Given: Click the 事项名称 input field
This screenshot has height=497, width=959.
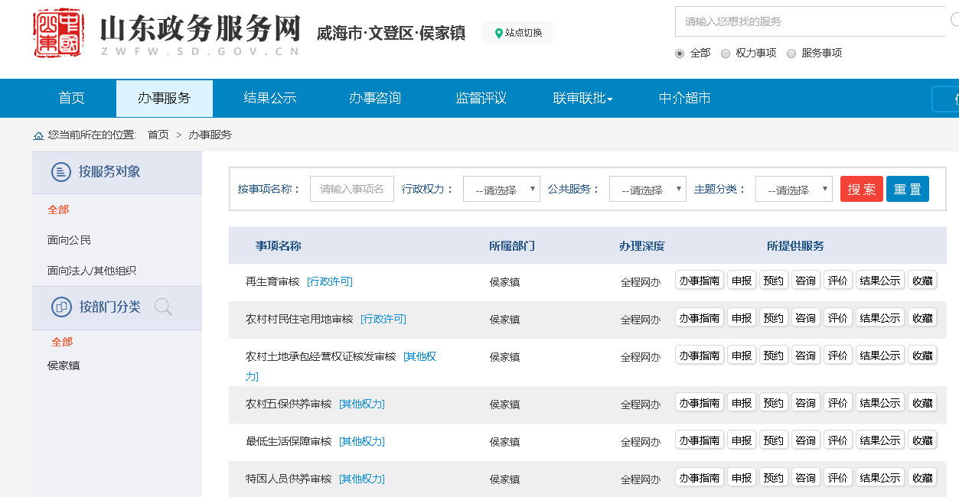Looking at the screenshot, I should tap(351, 189).
